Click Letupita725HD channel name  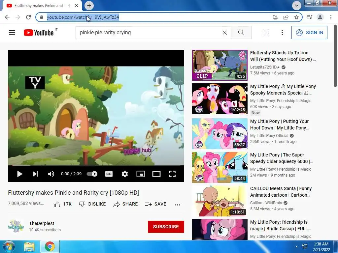tap(265, 67)
